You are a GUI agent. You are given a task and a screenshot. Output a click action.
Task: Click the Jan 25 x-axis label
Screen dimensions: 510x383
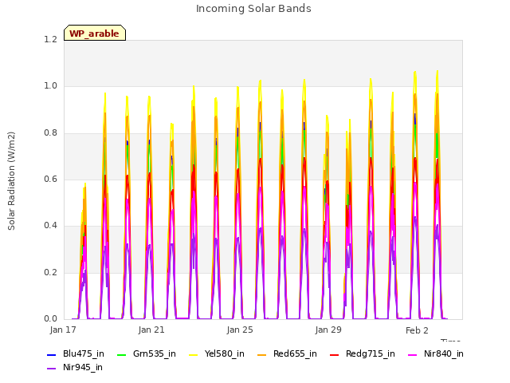(x=240, y=330)
